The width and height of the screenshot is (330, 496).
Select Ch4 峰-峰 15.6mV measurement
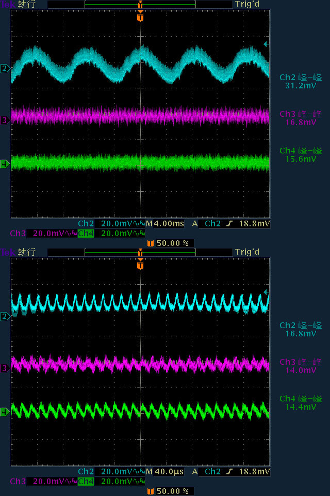coord(301,155)
